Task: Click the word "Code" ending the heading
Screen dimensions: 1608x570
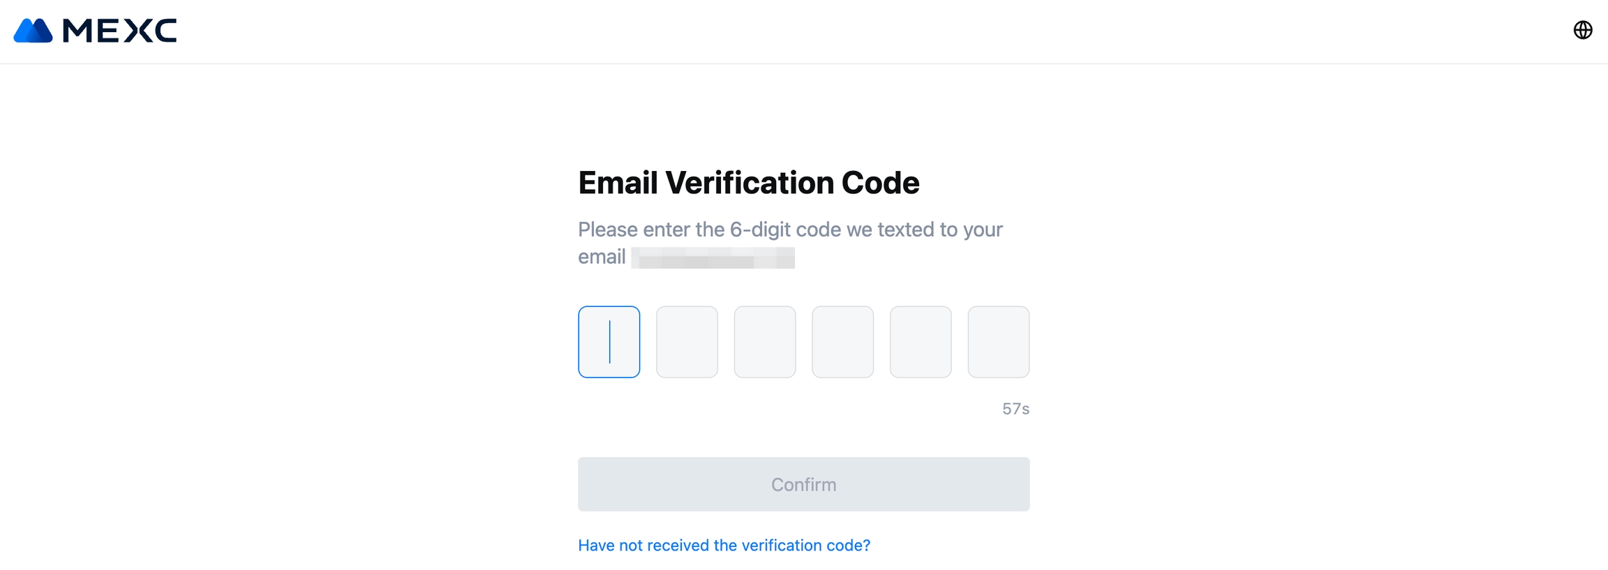Action: 880,183
